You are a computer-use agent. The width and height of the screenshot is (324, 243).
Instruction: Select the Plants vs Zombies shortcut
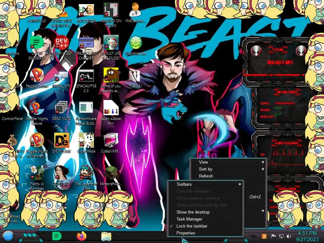[37, 178]
